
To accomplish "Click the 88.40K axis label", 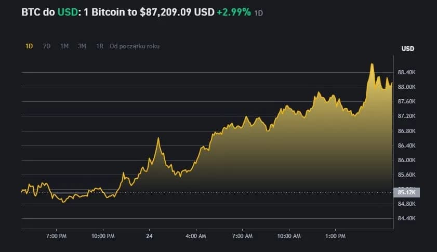I will 406,72.
